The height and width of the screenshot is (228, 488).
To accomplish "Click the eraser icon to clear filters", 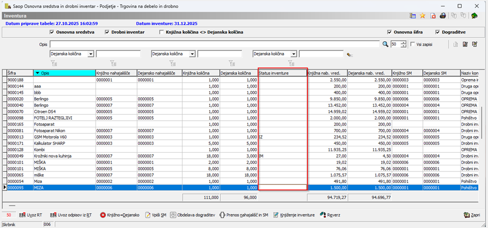I will [349, 54].
